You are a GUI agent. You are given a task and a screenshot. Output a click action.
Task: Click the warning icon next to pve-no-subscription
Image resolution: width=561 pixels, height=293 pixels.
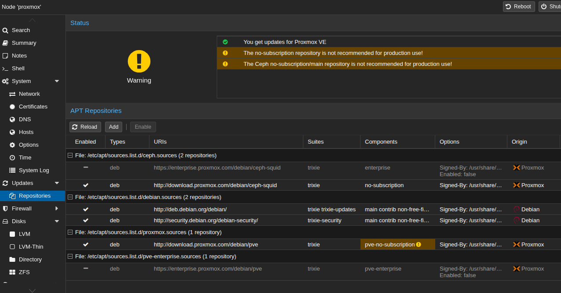tap(419, 245)
